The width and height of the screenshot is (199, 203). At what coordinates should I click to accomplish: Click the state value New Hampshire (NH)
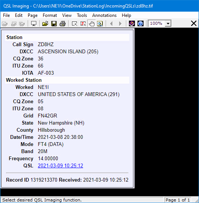pos(61,123)
